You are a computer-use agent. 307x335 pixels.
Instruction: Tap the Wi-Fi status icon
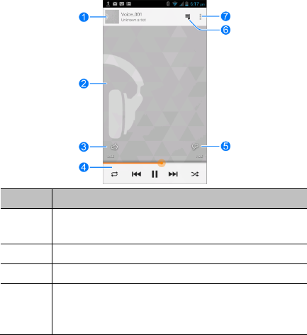[x=175, y=4]
